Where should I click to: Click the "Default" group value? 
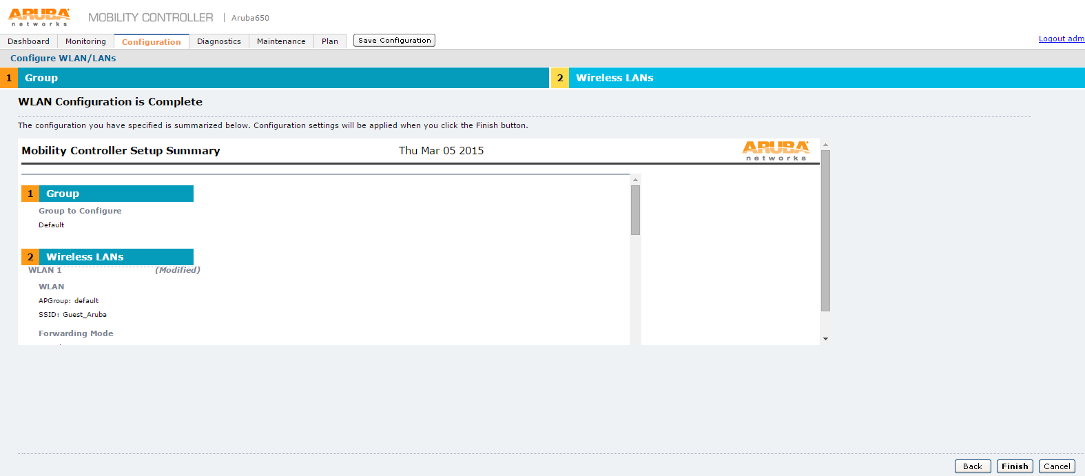pyautogui.click(x=52, y=225)
